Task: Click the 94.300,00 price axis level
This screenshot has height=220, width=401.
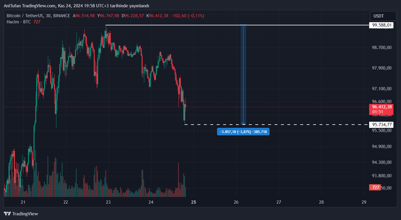Action: 381,162
